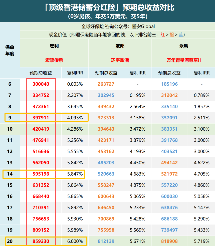Click the IRR cell 5.065%

coord(137,196)
